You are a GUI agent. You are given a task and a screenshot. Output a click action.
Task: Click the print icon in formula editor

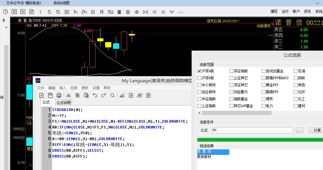[x=59, y=95]
